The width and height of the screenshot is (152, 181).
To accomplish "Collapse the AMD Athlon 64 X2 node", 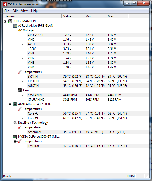I will pos(10,104).
